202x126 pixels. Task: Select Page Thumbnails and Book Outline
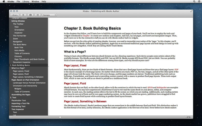[29, 59]
